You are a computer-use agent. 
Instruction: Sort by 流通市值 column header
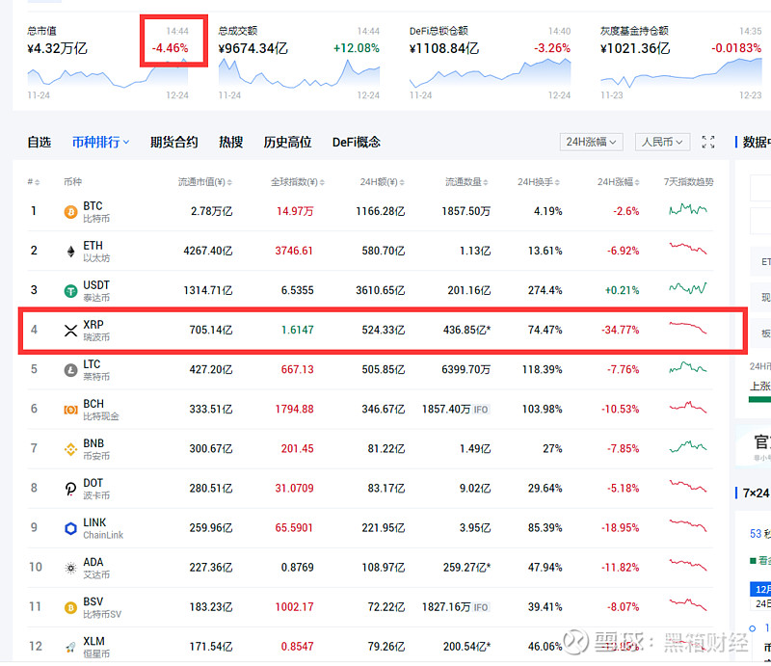coord(205,182)
